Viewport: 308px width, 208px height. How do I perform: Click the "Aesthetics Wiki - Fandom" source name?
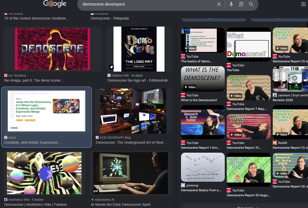[26, 199]
